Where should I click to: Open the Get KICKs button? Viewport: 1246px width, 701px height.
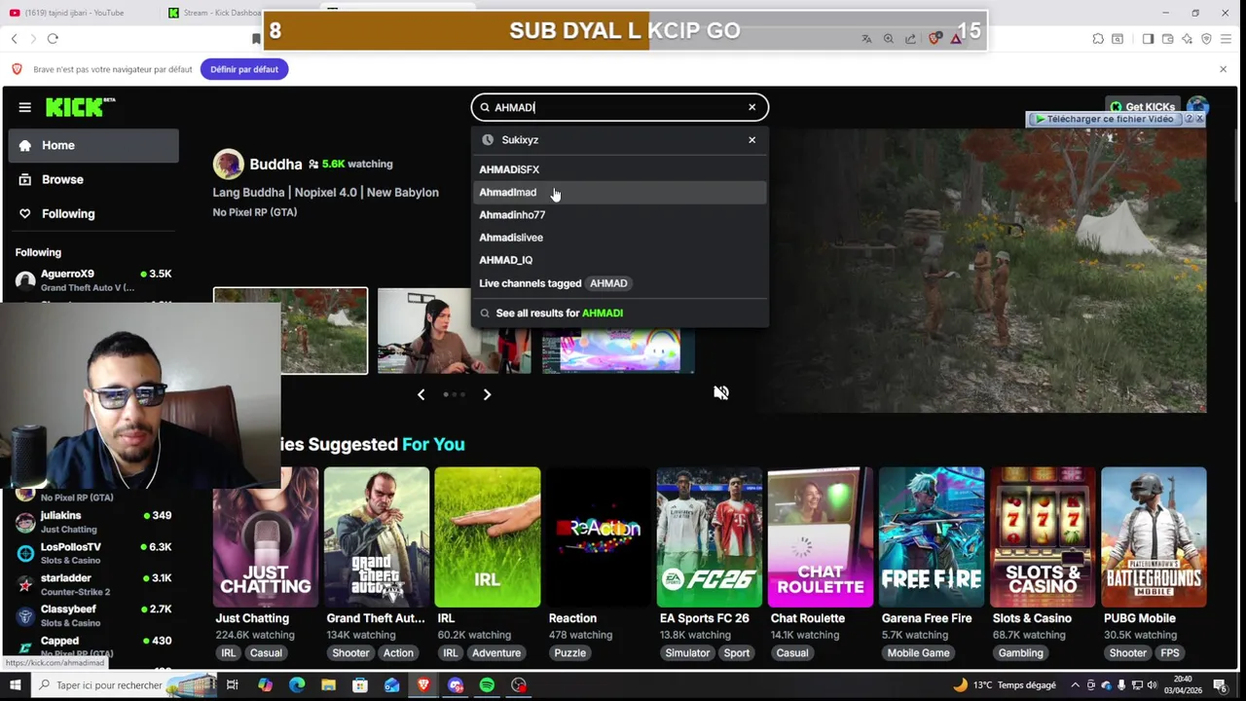tap(1143, 107)
